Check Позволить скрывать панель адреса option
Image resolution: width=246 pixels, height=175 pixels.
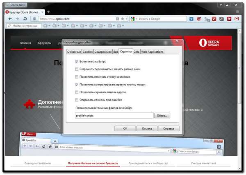[x=77, y=92]
